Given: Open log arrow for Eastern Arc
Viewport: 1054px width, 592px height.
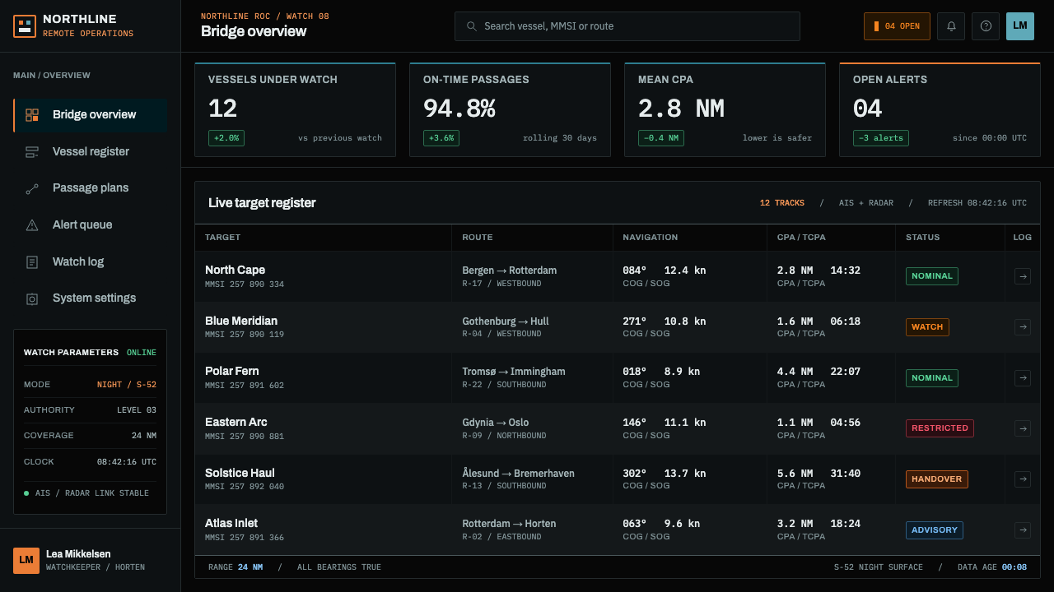Looking at the screenshot, I should [1023, 428].
